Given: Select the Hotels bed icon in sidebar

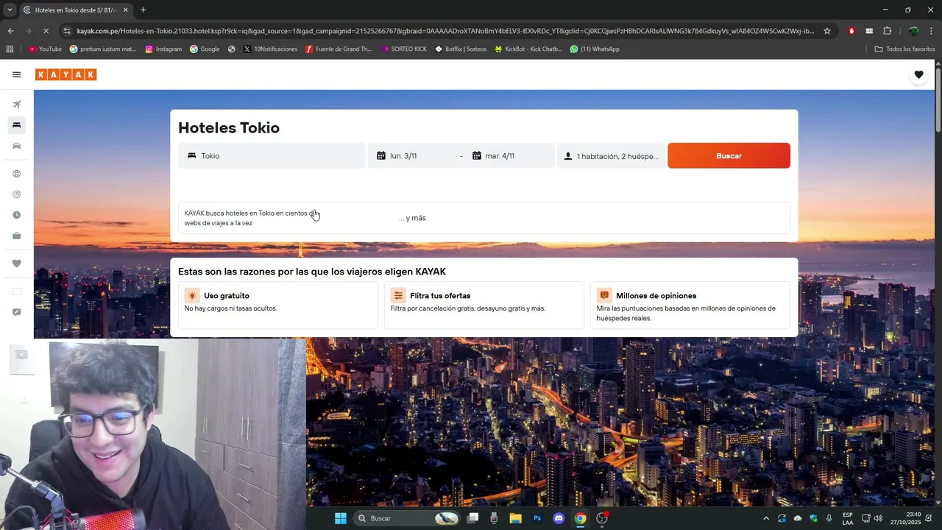Looking at the screenshot, I should [x=16, y=125].
